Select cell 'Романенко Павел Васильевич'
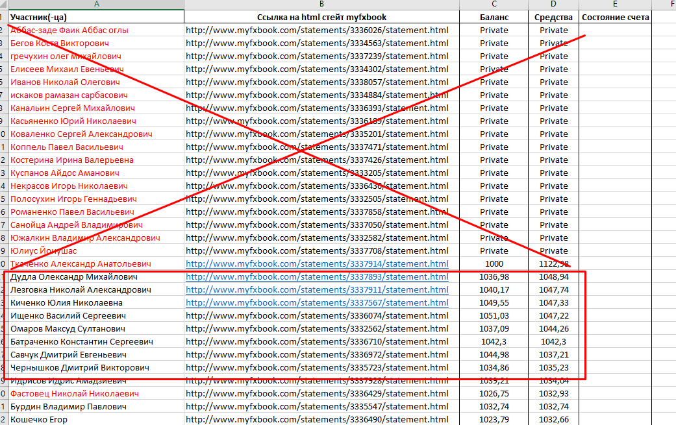 point(96,212)
